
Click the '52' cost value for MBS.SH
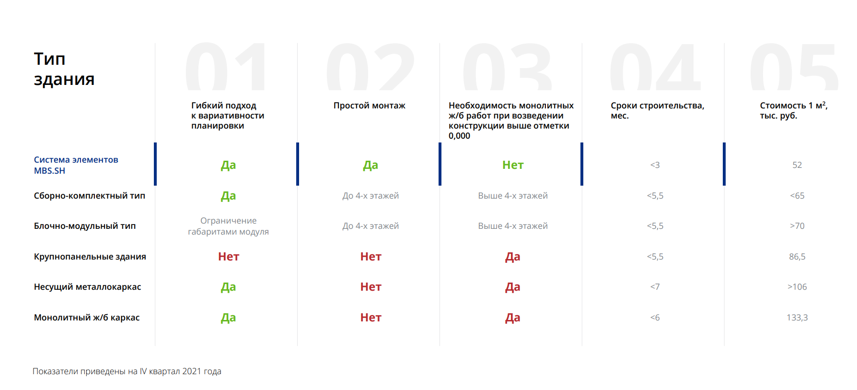coord(797,165)
